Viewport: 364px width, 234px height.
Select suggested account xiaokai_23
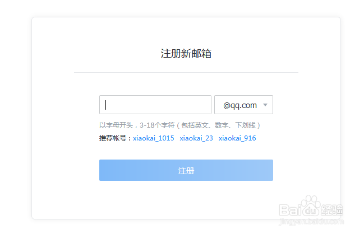(196, 138)
